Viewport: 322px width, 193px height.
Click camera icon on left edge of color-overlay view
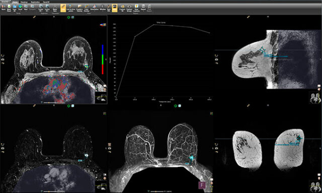click(3, 59)
